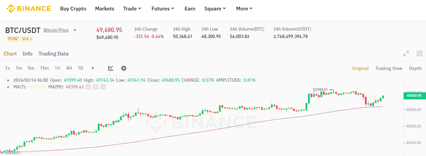Select the 1m interval
426x156 pixels.
19,68
